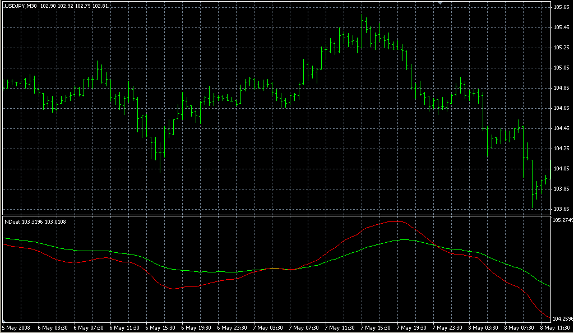The height and width of the screenshot is (333, 574).
Task: Click the NDuet indicator label
Action: [13, 222]
